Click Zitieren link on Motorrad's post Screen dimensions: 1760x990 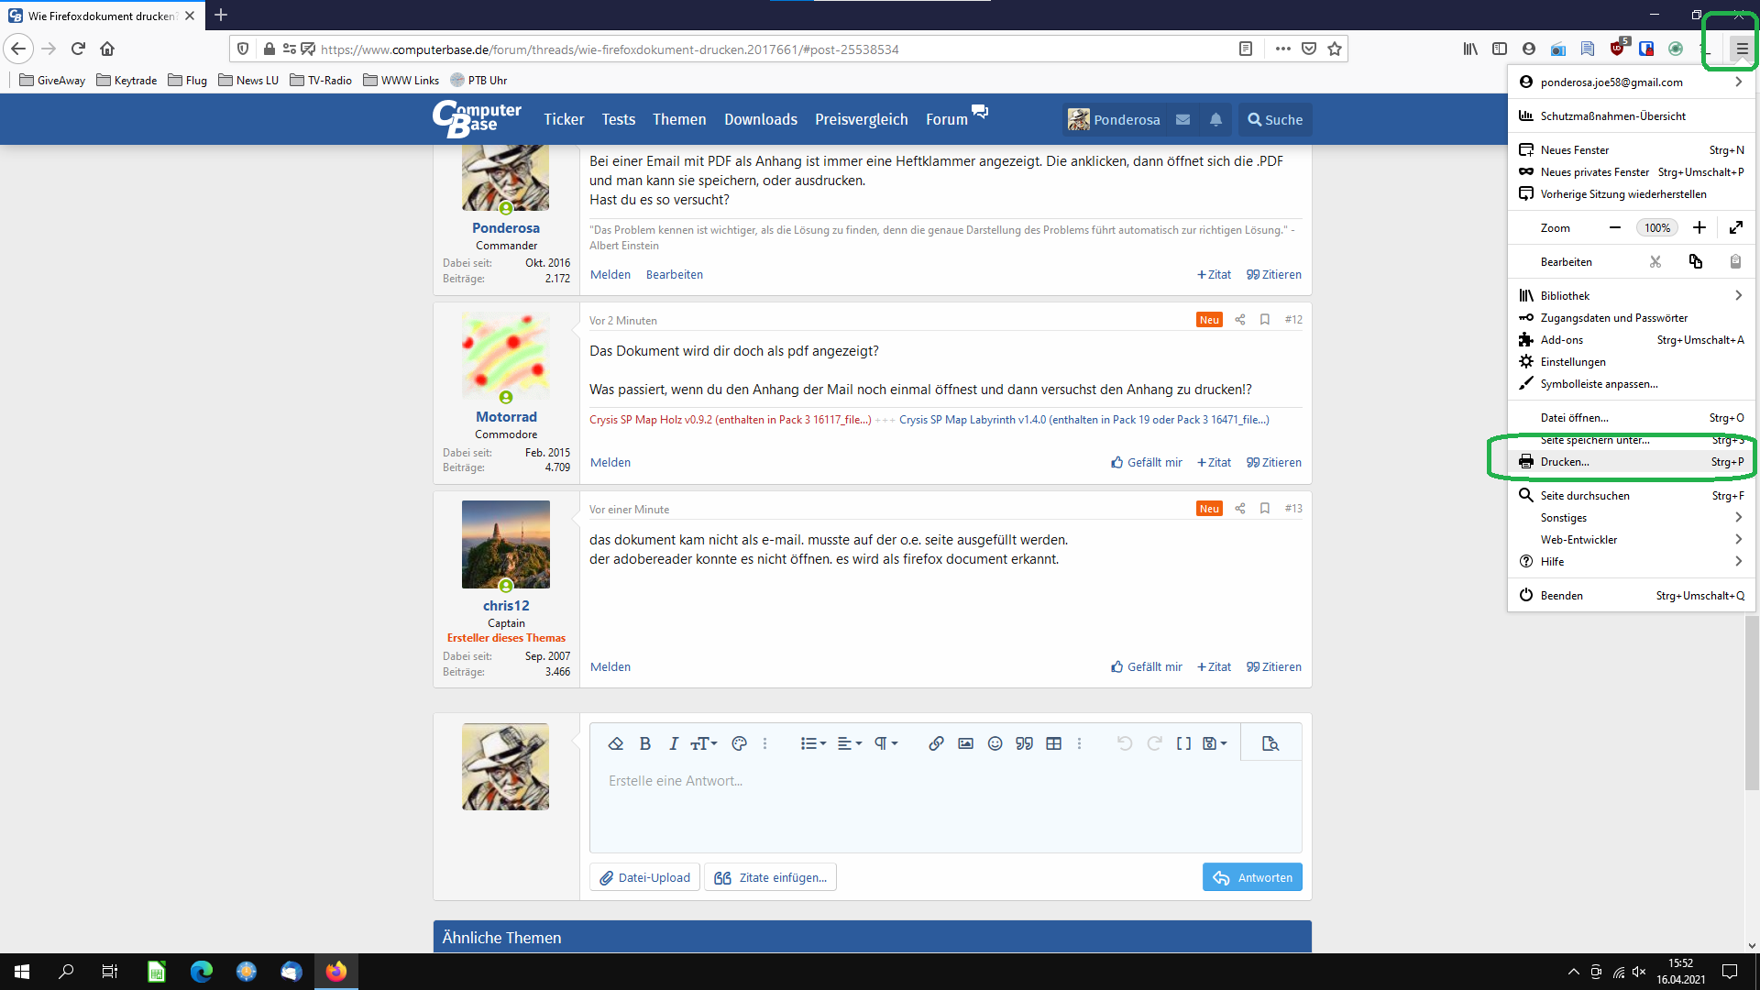pos(1274,463)
